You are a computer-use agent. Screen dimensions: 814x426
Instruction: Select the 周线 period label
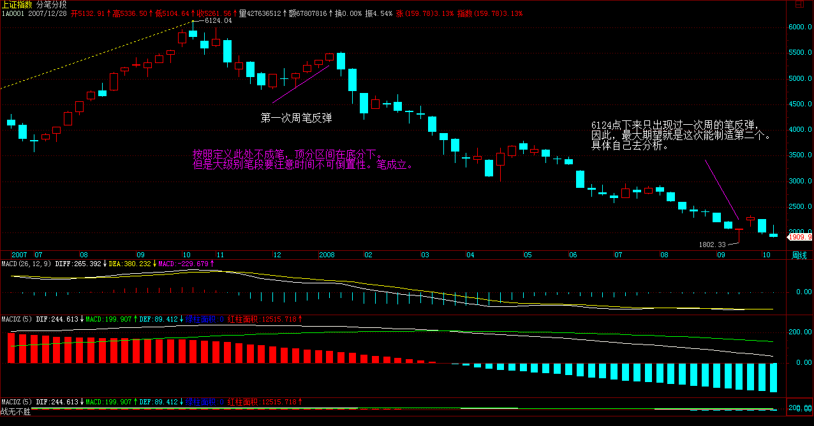[799, 255]
